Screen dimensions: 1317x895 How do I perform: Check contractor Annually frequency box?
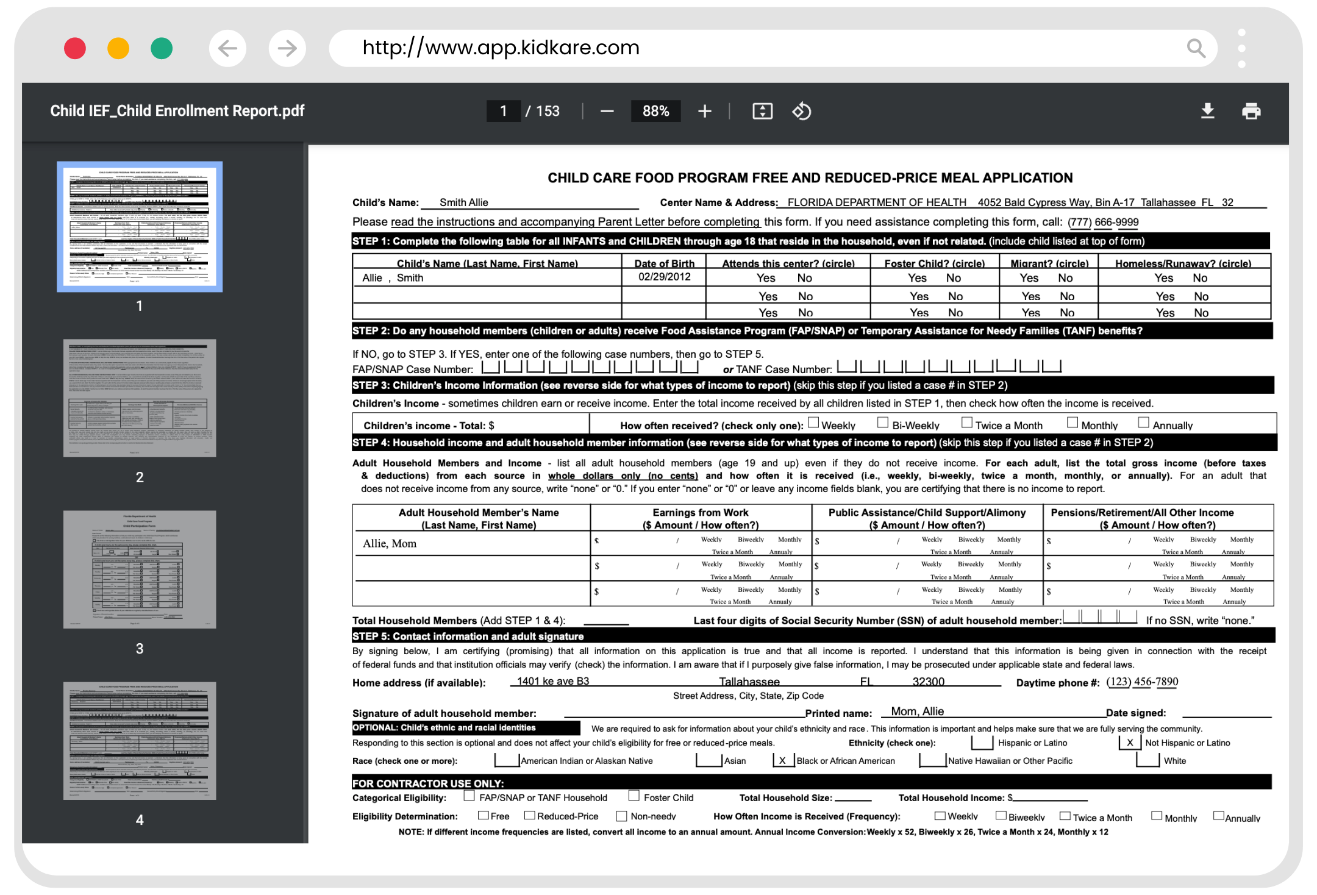(x=1218, y=816)
